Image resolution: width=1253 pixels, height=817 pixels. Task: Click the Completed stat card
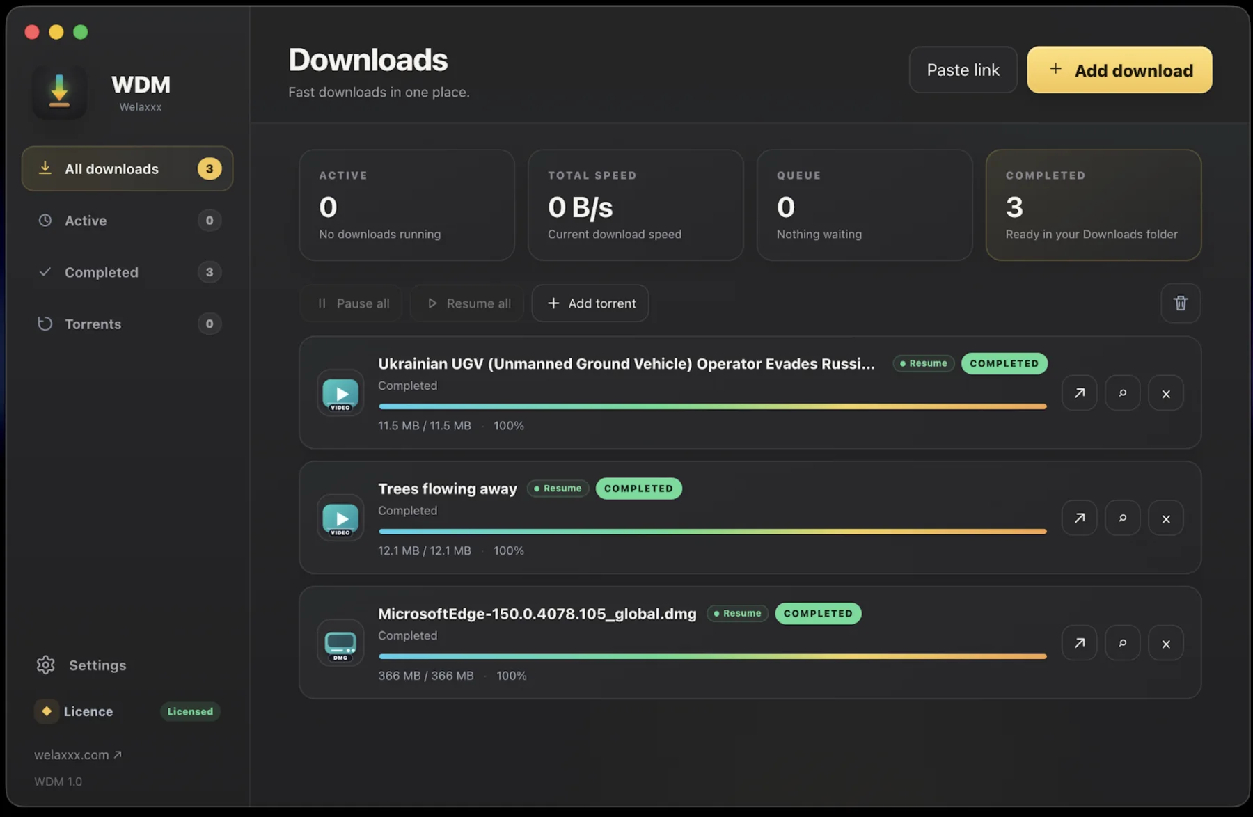(x=1094, y=205)
